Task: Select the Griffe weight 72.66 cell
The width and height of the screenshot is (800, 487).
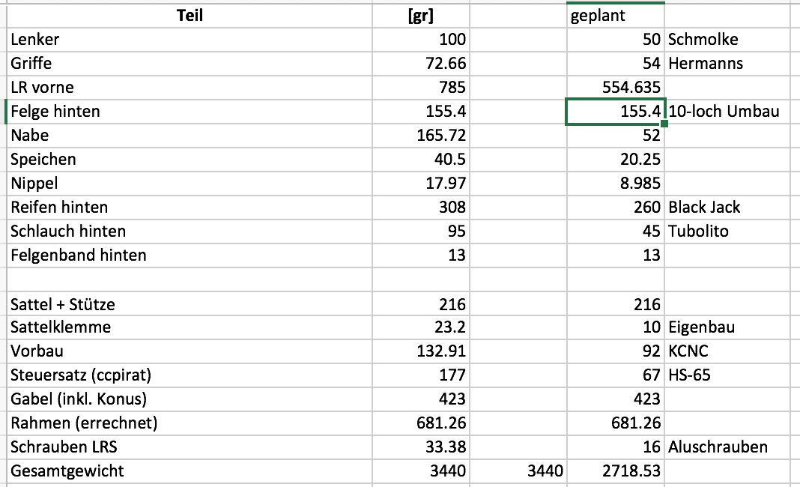Action: (x=420, y=63)
